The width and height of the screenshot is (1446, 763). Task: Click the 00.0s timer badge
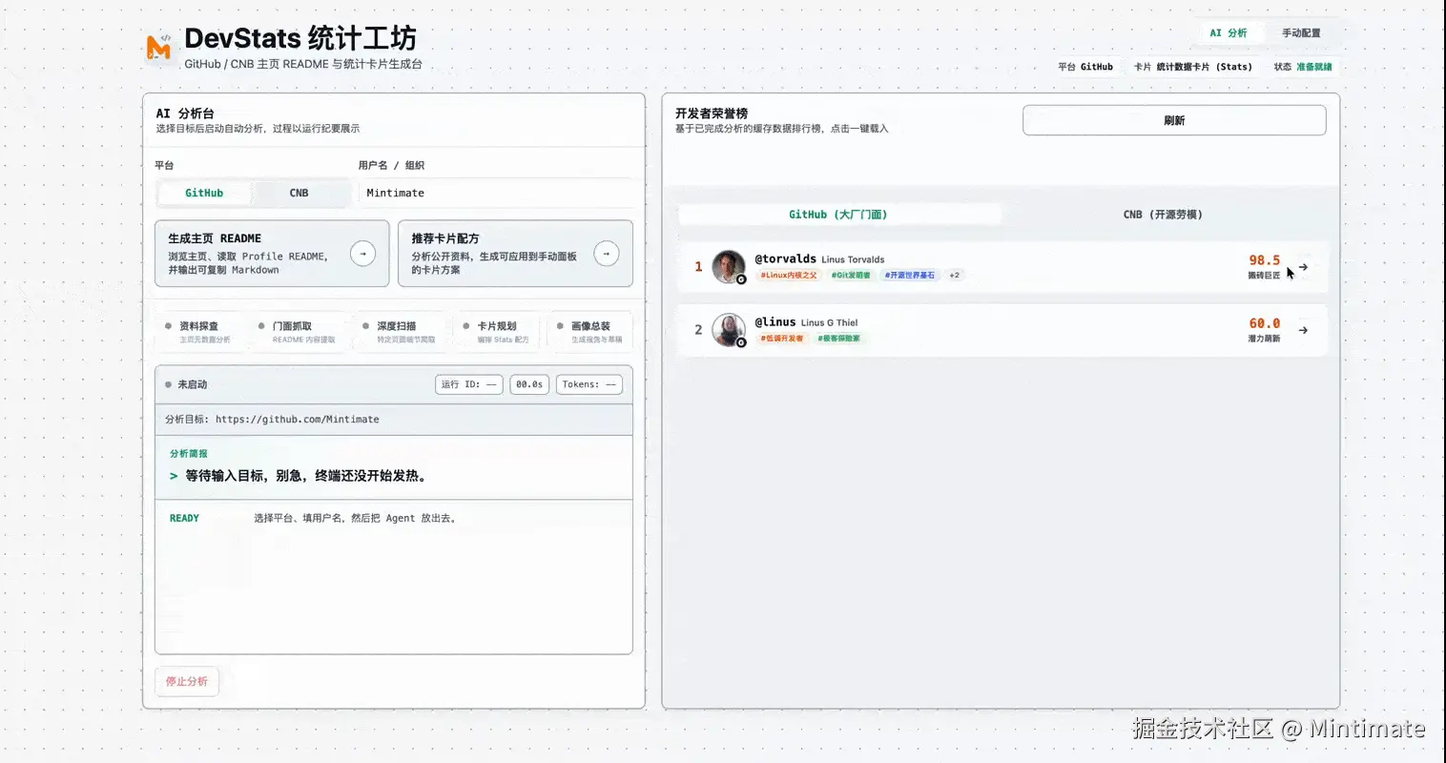[x=529, y=384]
